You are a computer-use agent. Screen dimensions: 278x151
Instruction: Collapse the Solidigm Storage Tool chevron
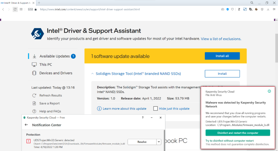(x=92, y=74)
